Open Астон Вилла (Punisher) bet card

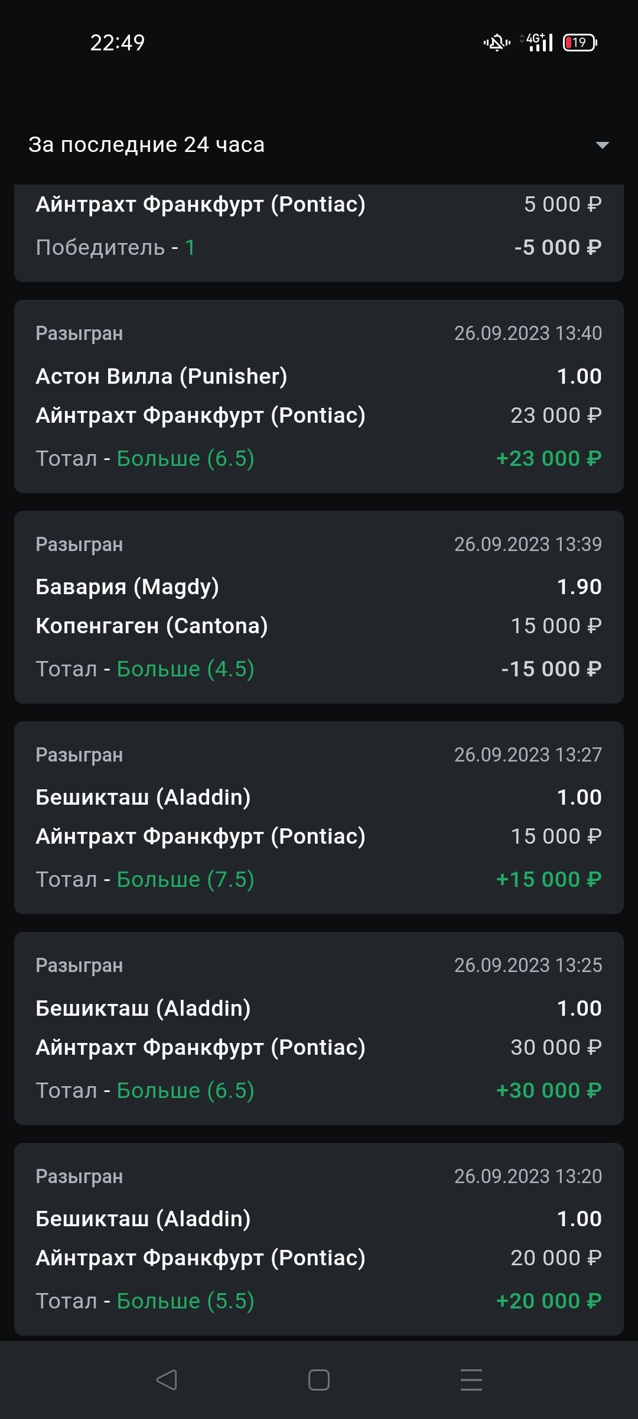319,396
